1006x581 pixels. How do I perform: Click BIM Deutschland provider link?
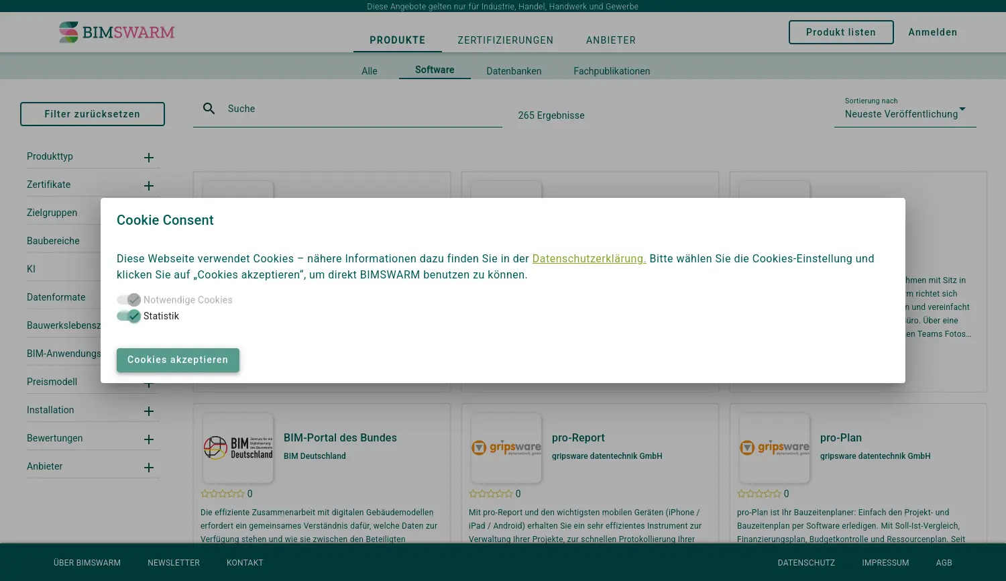[x=315, y=456]
